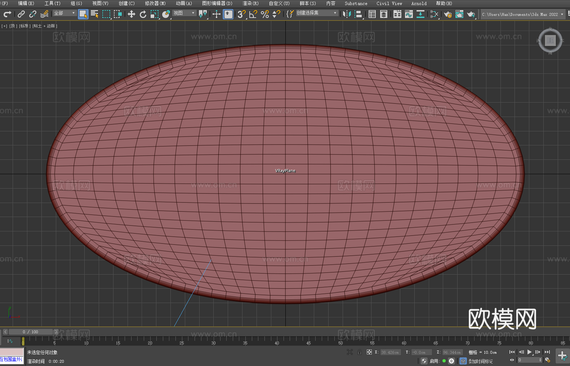Open the Layer Explorer icon

pyautogui.click(x=384, y=14)
